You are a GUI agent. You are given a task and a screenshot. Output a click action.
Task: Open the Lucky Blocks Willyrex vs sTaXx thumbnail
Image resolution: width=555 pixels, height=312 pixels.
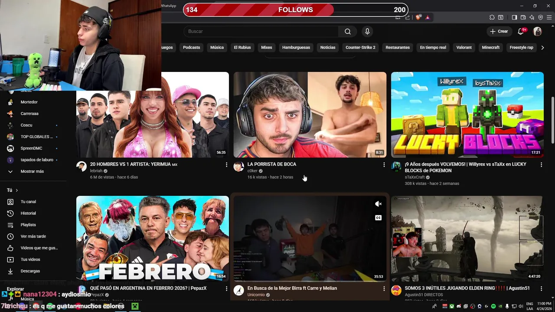coord(467,115)
